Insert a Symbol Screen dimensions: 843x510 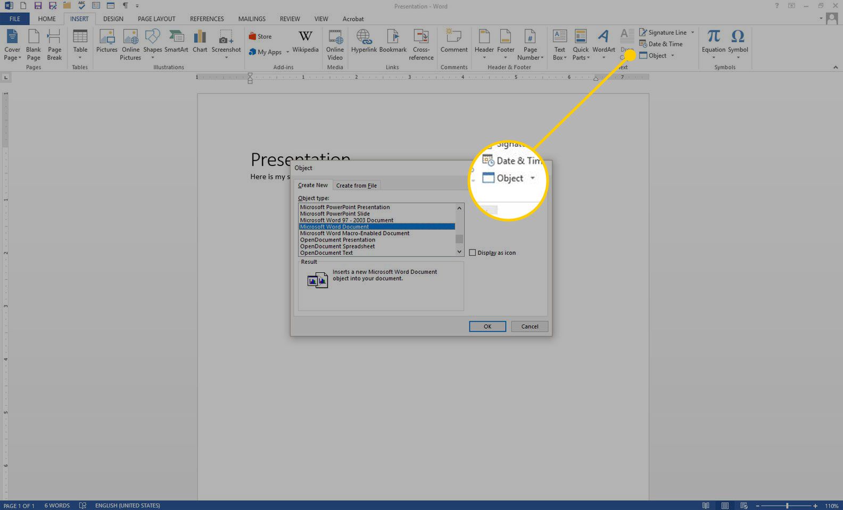tap(738, 45)
